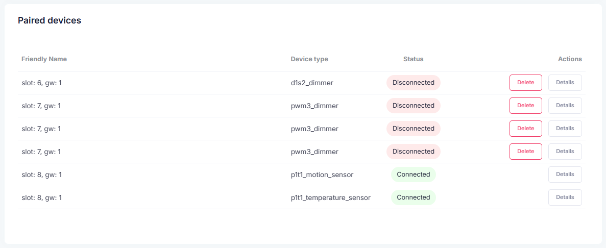Image resolution: width=606 pixels, height=248 pixels.
Task: Delete the d1s2_dimmer device
Action: point(526,83)
